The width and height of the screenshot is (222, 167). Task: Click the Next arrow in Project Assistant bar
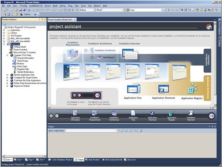point(212,116)
